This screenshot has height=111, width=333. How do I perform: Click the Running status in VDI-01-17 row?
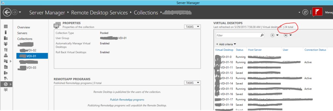point(241,99)
